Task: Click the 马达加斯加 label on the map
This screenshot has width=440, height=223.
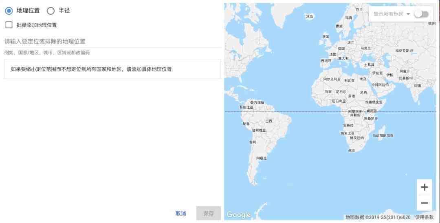Action: click(383, 135)
